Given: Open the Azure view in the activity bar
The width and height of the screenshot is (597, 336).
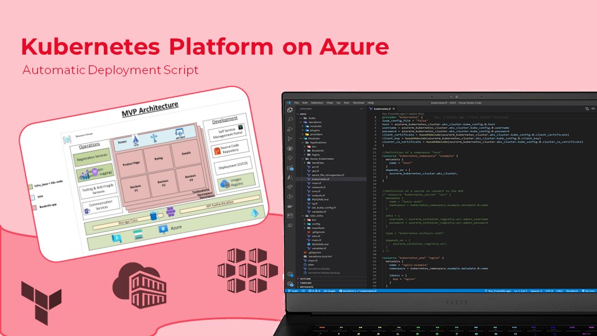Looking at the screenshot, I should [x=290, y=177].
